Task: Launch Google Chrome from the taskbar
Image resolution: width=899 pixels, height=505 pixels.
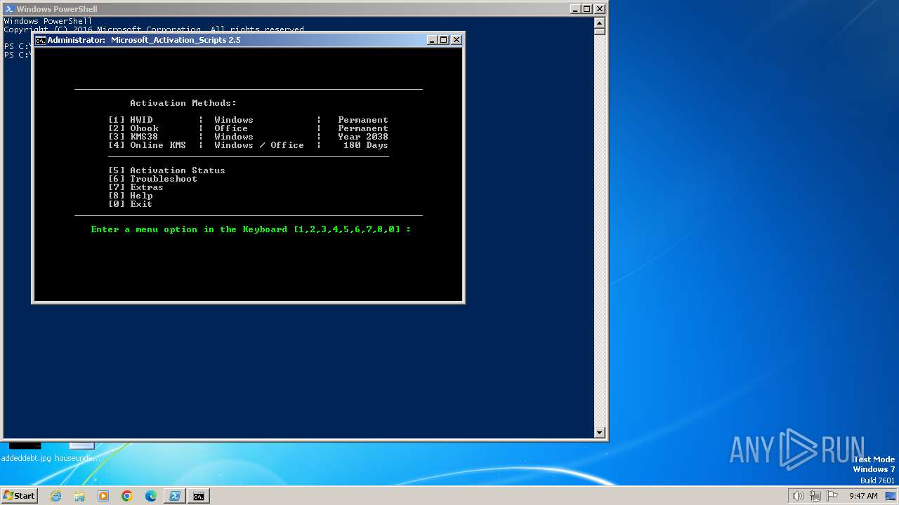Action: 127,496
